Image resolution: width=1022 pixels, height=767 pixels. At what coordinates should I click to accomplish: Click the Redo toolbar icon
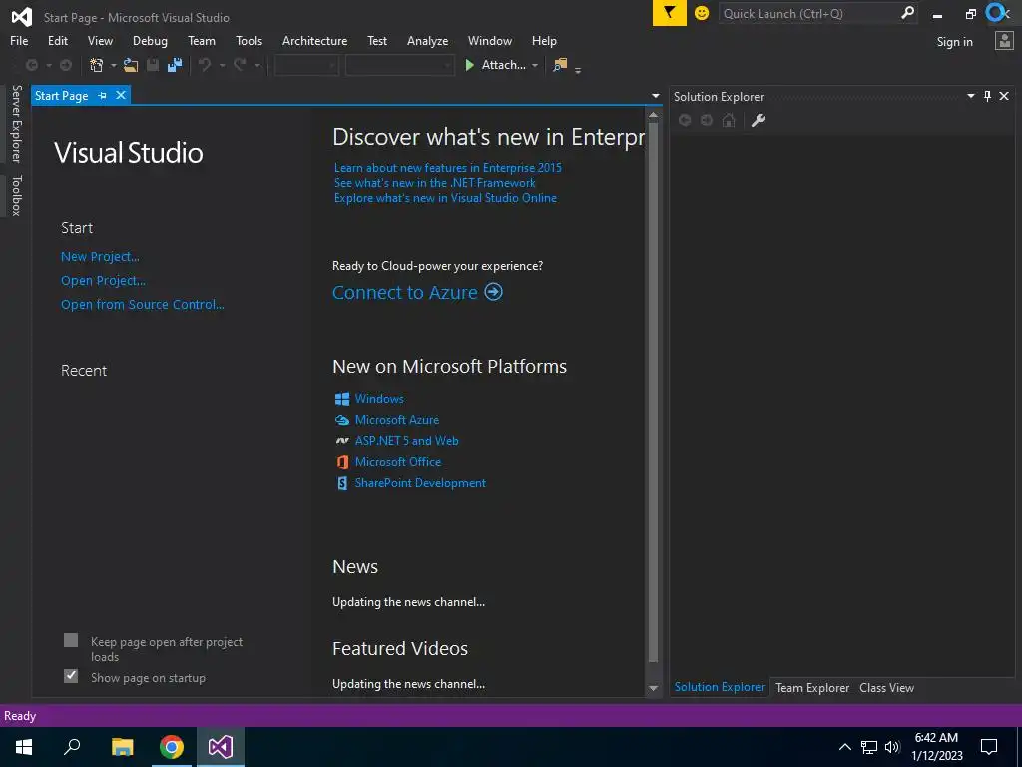coord(240,65)
